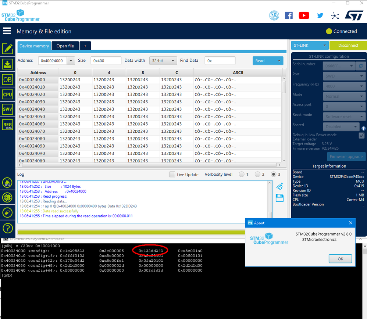Open the Reset mode dropdown

(x=344, y=117)
